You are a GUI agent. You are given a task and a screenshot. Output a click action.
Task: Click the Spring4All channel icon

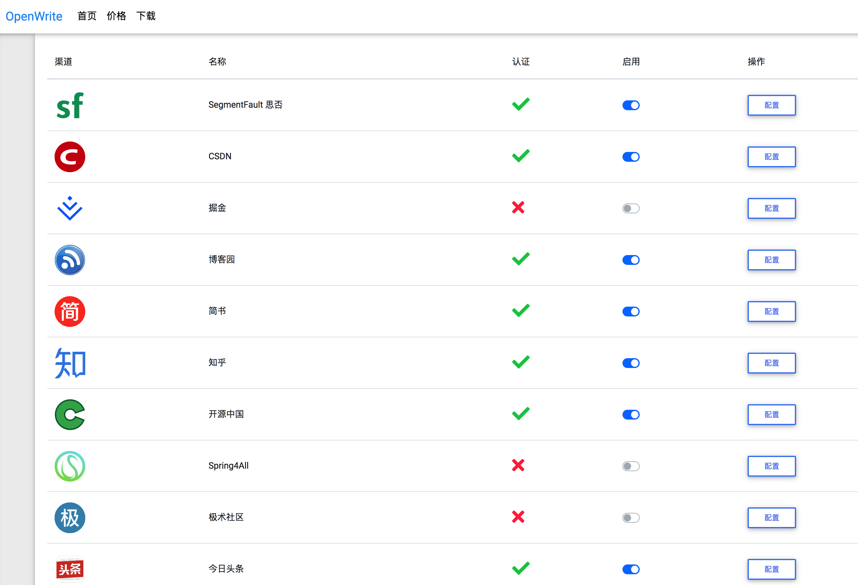[70, 466]
